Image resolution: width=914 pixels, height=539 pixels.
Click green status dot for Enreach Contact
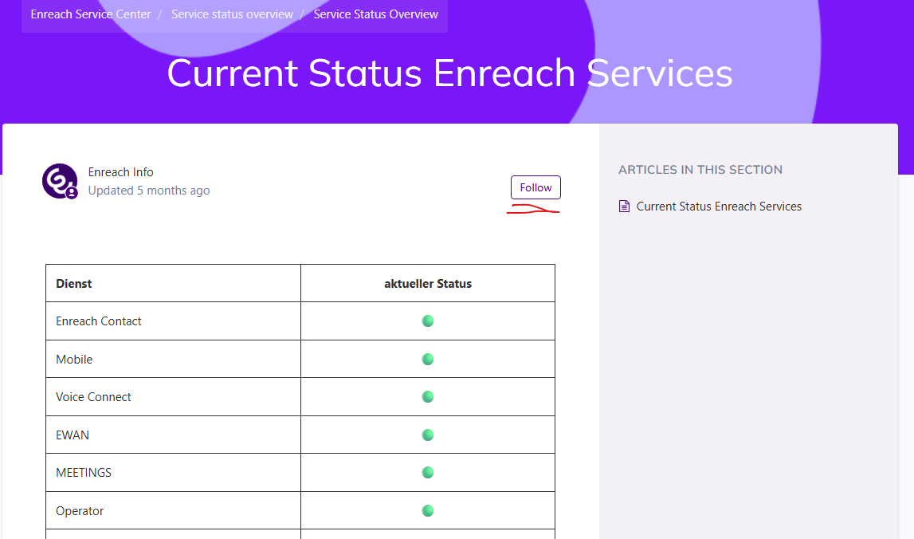tap(428, 321)
